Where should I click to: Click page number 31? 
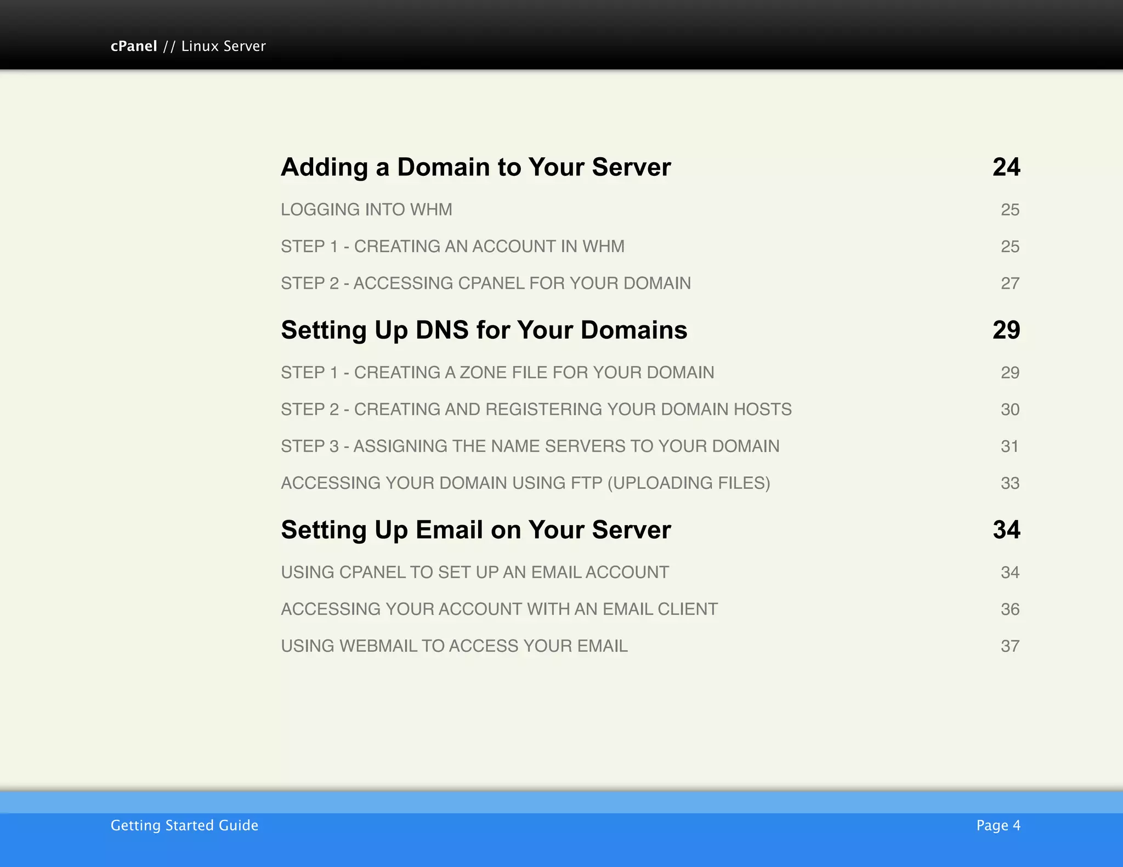[x=1010, y=446]
